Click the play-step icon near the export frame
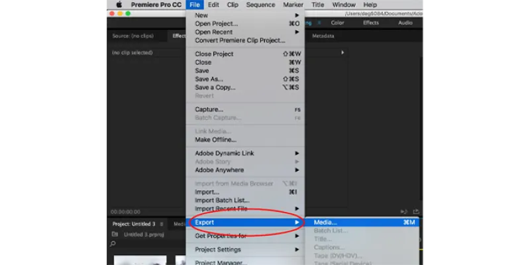 pyautogui.click(x=404, y=211)
